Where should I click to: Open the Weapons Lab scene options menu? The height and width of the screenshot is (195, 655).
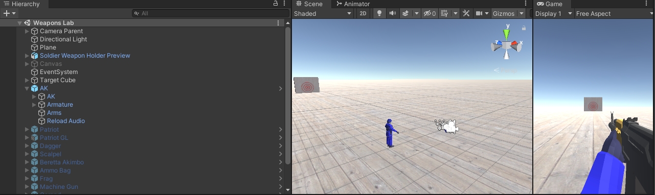pos(278,23)
